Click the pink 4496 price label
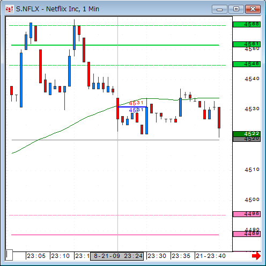 [247, 214]
